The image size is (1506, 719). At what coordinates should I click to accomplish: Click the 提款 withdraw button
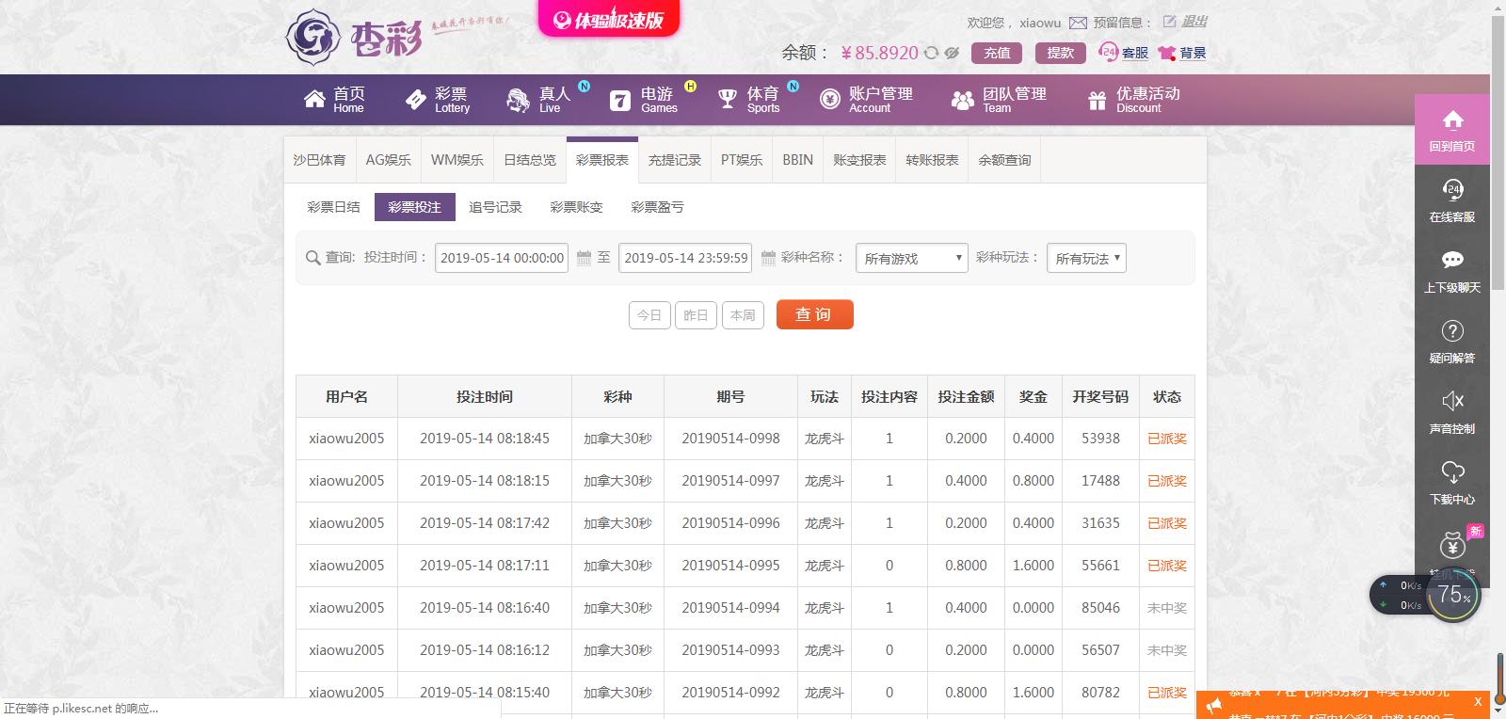pos(1060,53)
